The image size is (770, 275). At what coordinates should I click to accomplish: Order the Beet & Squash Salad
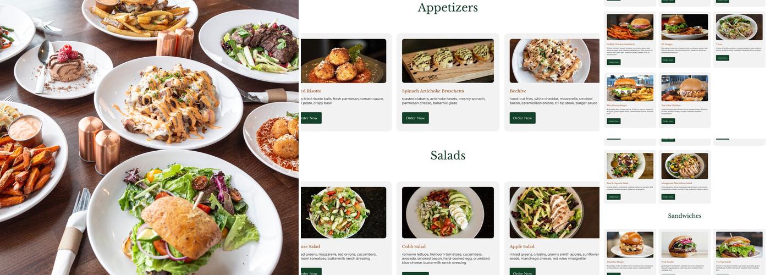coord(613,196)
